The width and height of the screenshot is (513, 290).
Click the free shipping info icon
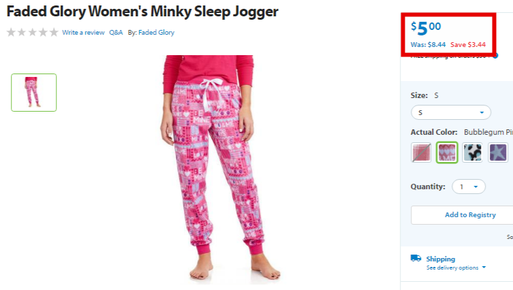(496, 56)
